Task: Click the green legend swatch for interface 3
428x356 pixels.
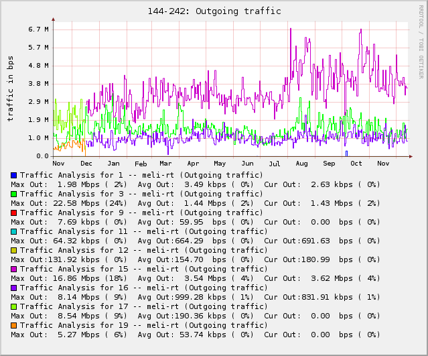Action: click(13, 194)
